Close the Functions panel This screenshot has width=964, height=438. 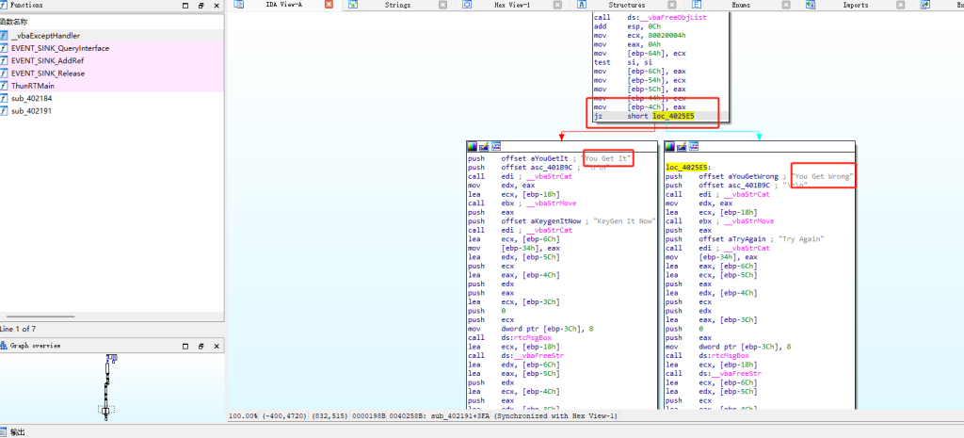(217, 6)
